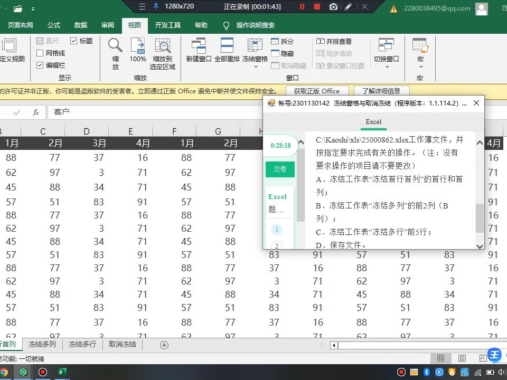Select column D header
Screen dimensions: 507x380
[x=87, y=131]
